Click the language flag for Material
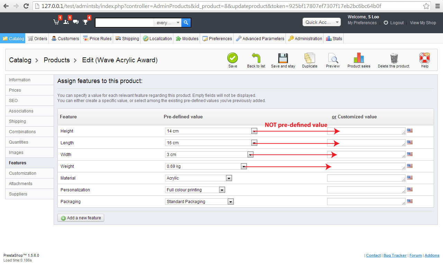This screenshot has height=265, width=443. [x=410, y=178]
